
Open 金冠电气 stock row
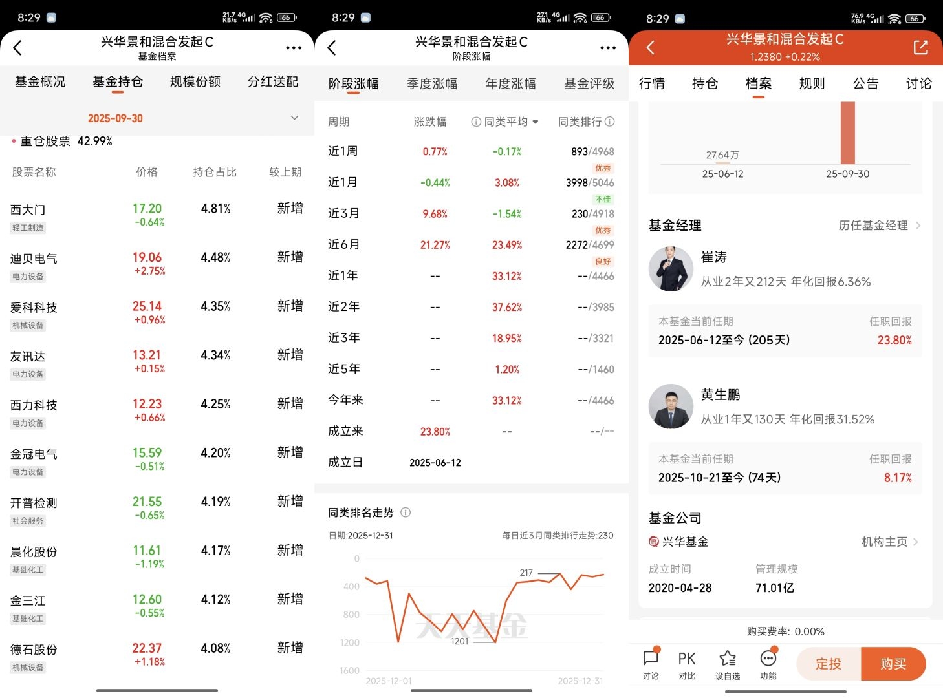click(157, 462)
